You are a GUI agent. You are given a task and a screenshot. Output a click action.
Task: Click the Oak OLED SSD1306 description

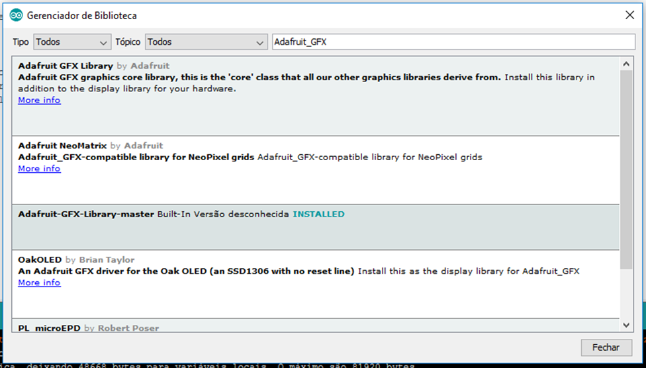(186, 271)
